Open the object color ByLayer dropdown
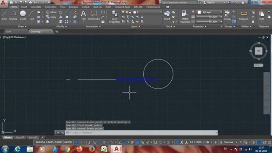This screenshot has width=272, height=153. pos(210,12)
